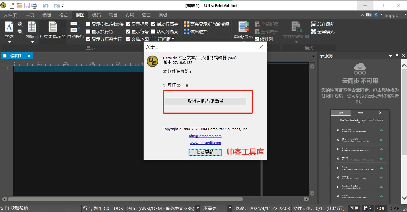Uncheck 文档地图 document map checkbox
Image resolution: width=407 pixels, height=212 pixels.
[x=128, y=39]
